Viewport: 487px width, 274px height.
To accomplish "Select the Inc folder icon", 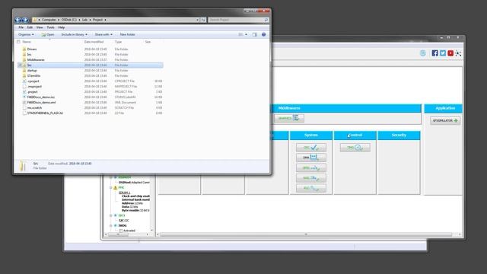I will 24,54.
